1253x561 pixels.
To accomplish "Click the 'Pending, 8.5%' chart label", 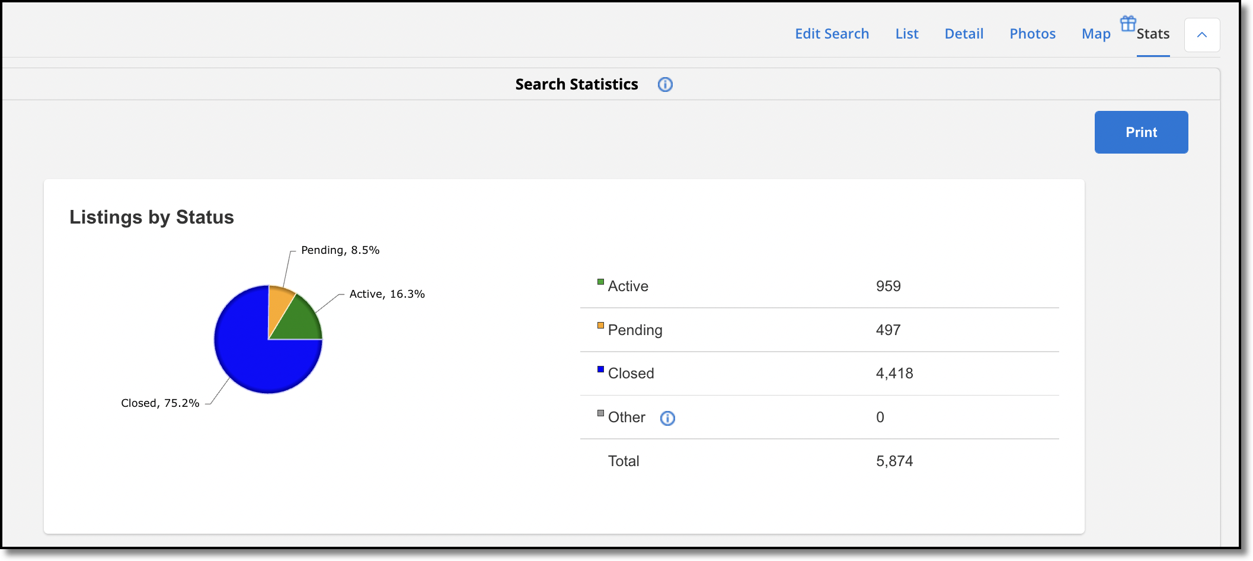I will 340,250.
